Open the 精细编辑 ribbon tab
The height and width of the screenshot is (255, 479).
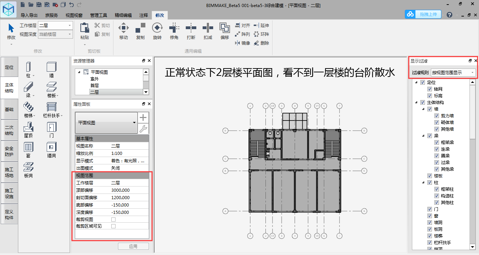(x=123, y=15)
